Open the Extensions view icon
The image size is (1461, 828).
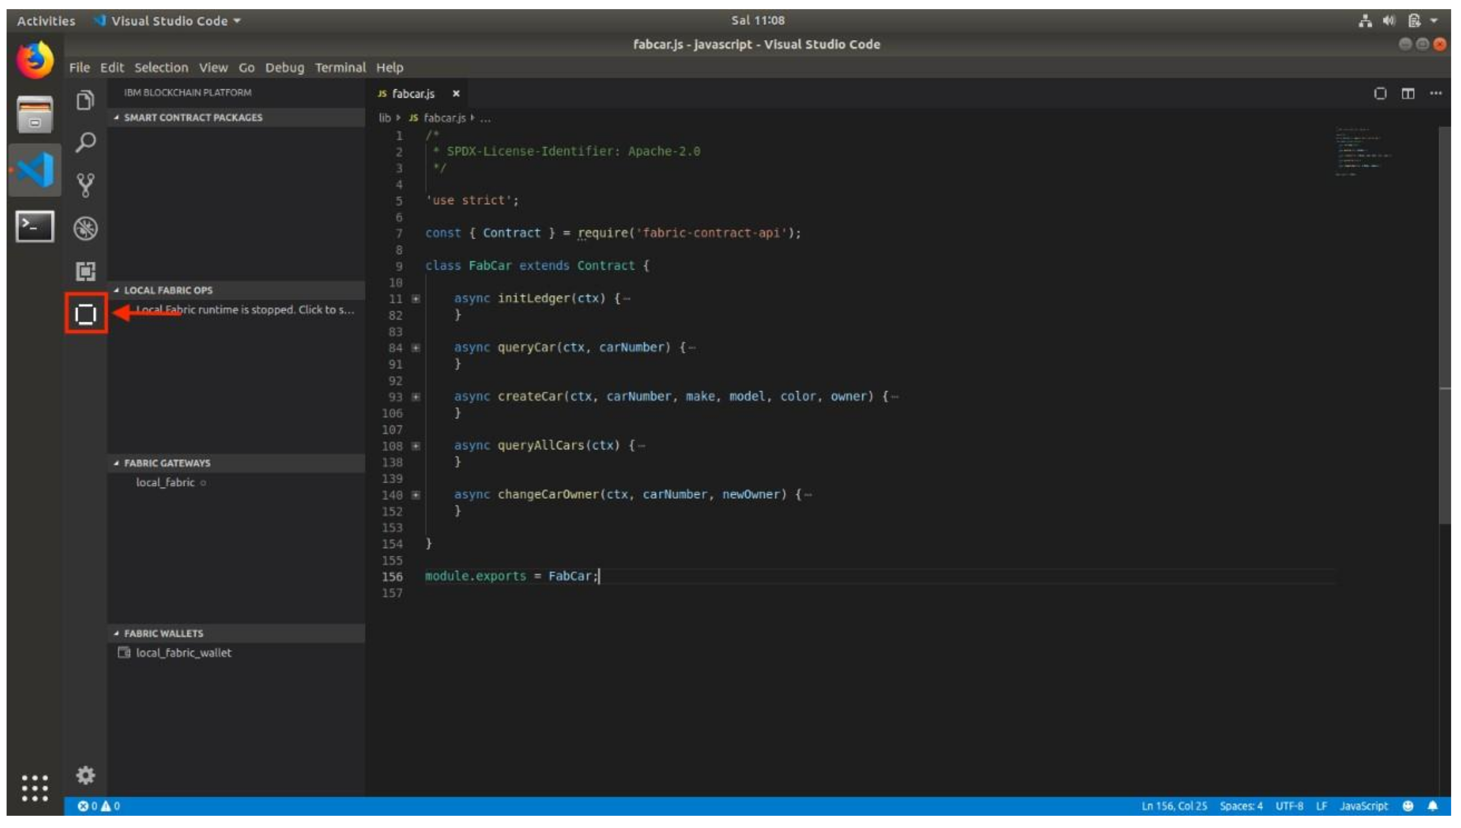tap(85, 271)
